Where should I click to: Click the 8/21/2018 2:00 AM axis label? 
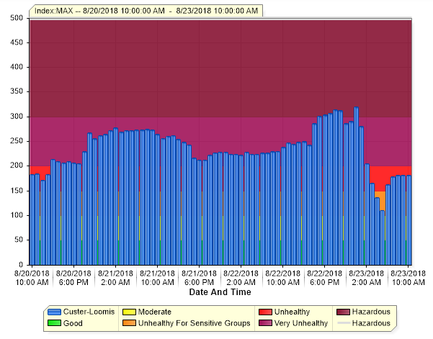pos(115,278)
